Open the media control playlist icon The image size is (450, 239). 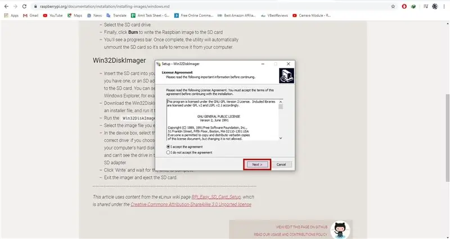tap(426, 6)
